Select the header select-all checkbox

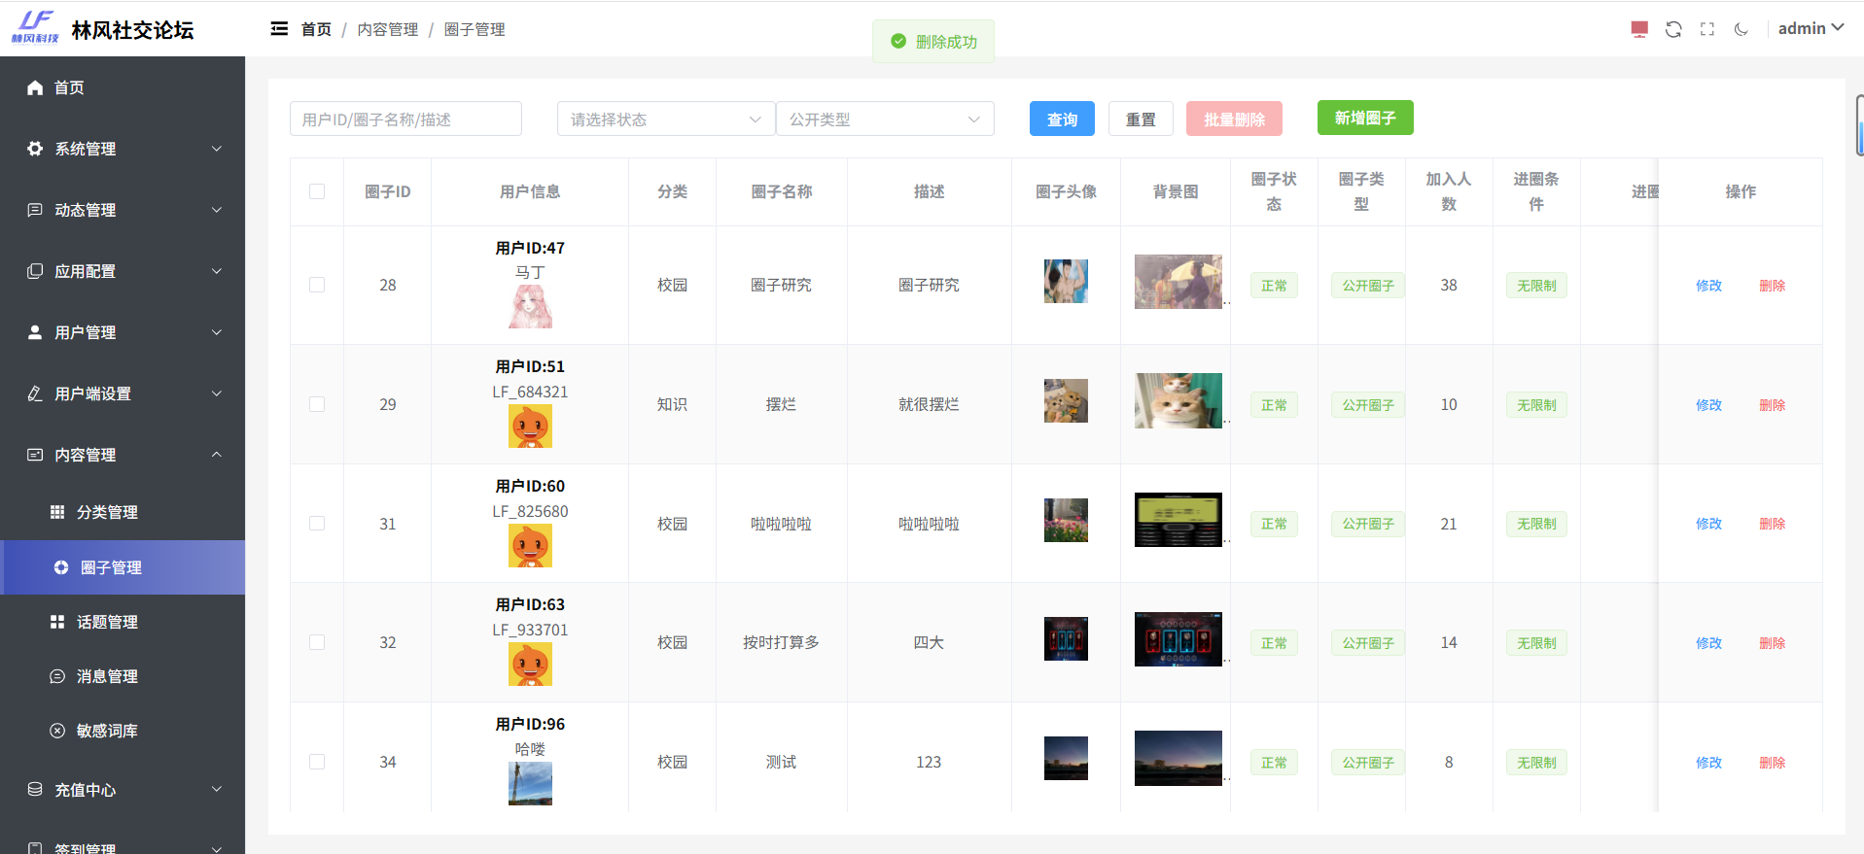tap(317, 191)
